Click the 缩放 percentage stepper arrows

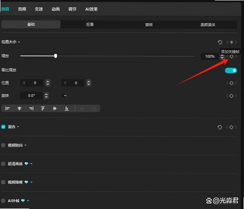(222, 56)
